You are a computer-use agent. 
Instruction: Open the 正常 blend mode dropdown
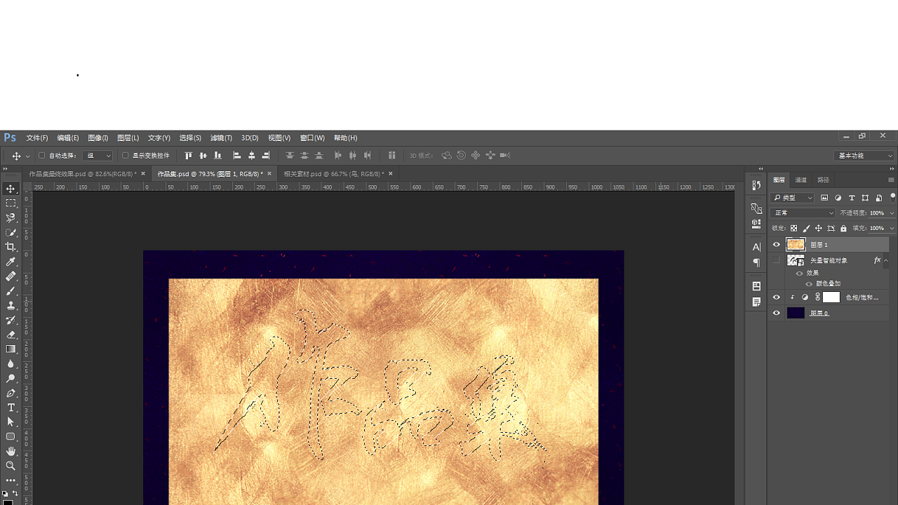pyautogui.click(x=803, y=213)
